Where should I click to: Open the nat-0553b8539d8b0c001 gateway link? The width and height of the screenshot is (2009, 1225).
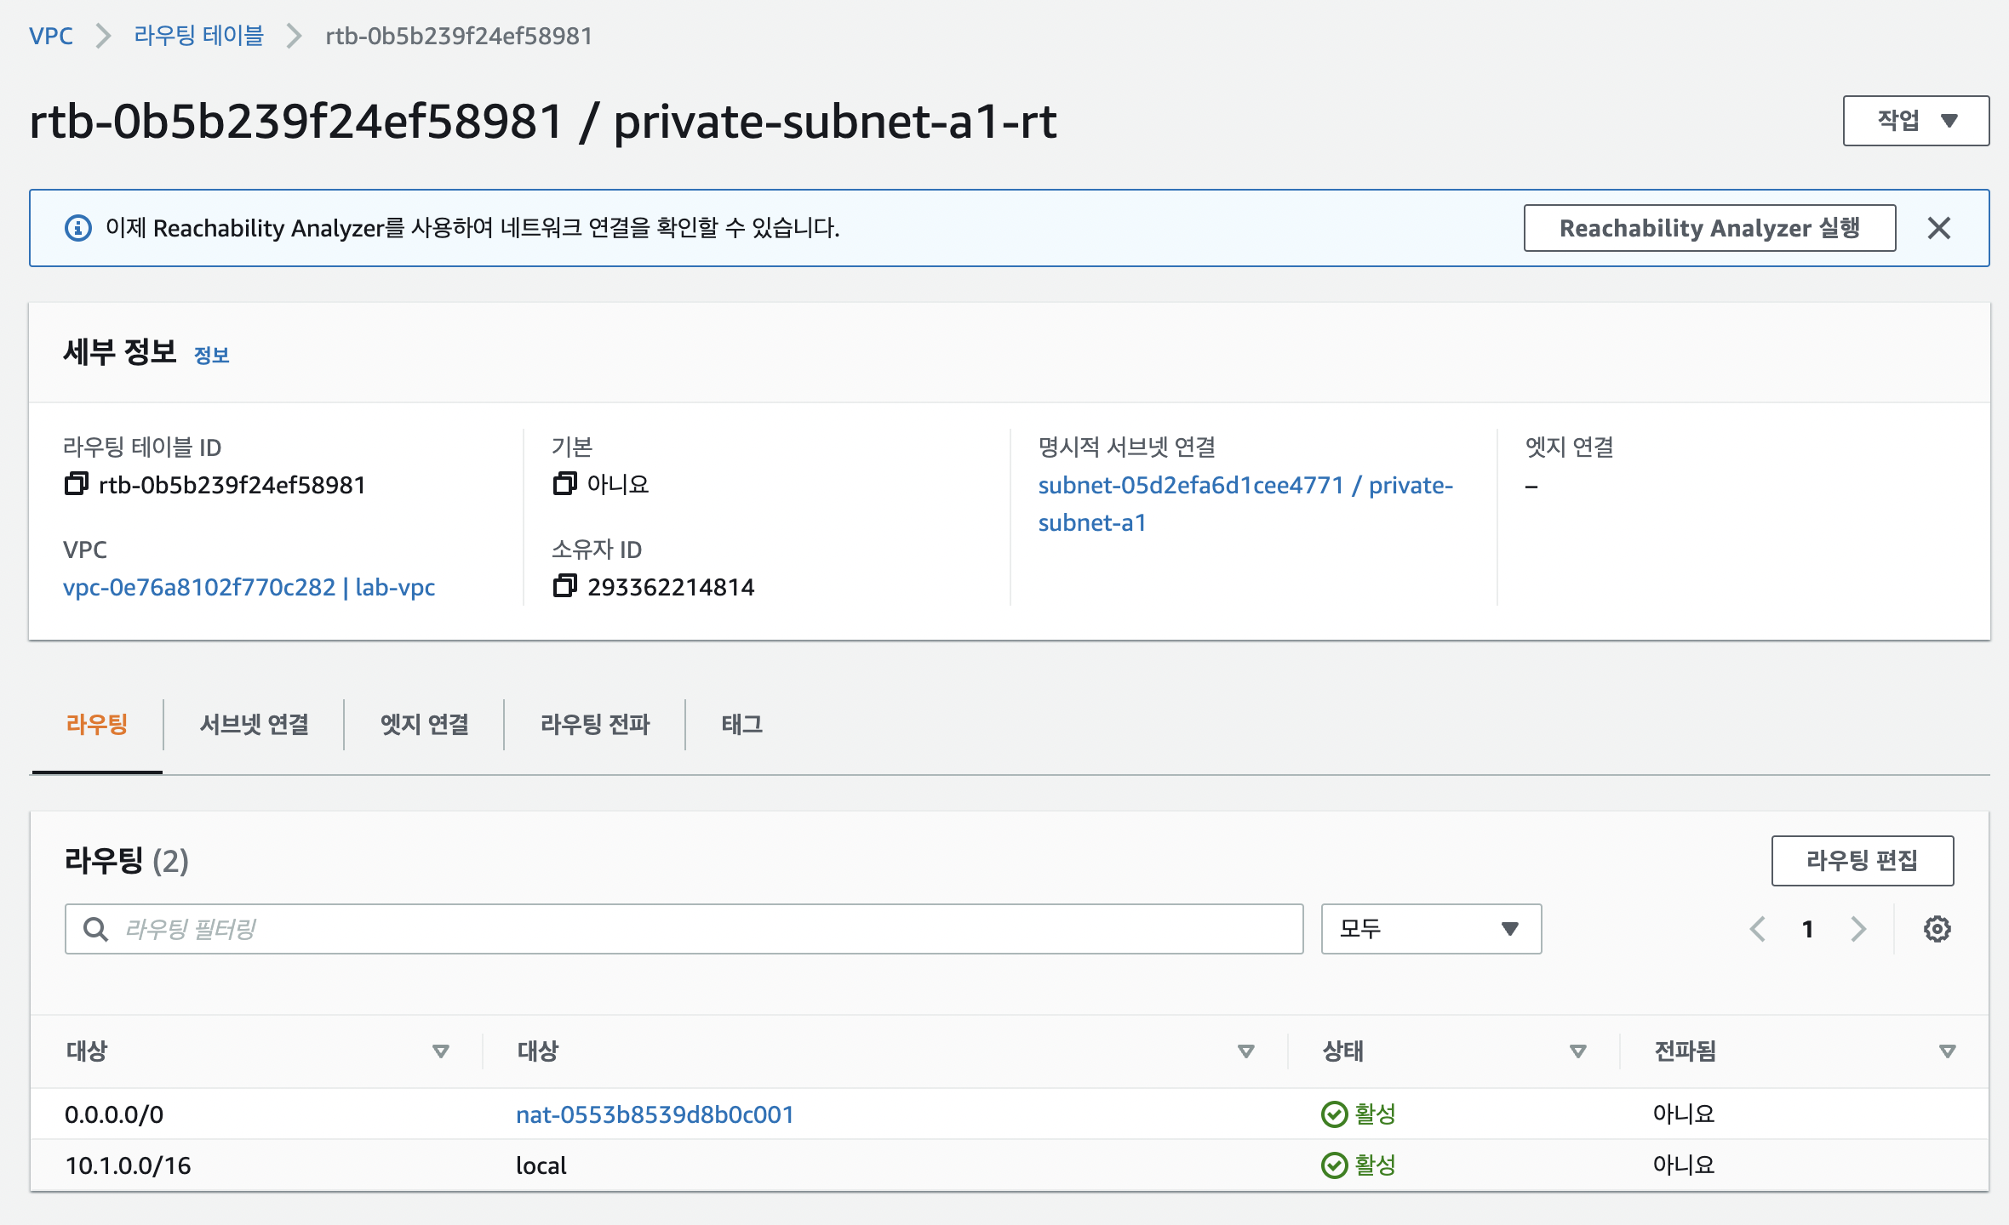click(x=655, y=1114)
